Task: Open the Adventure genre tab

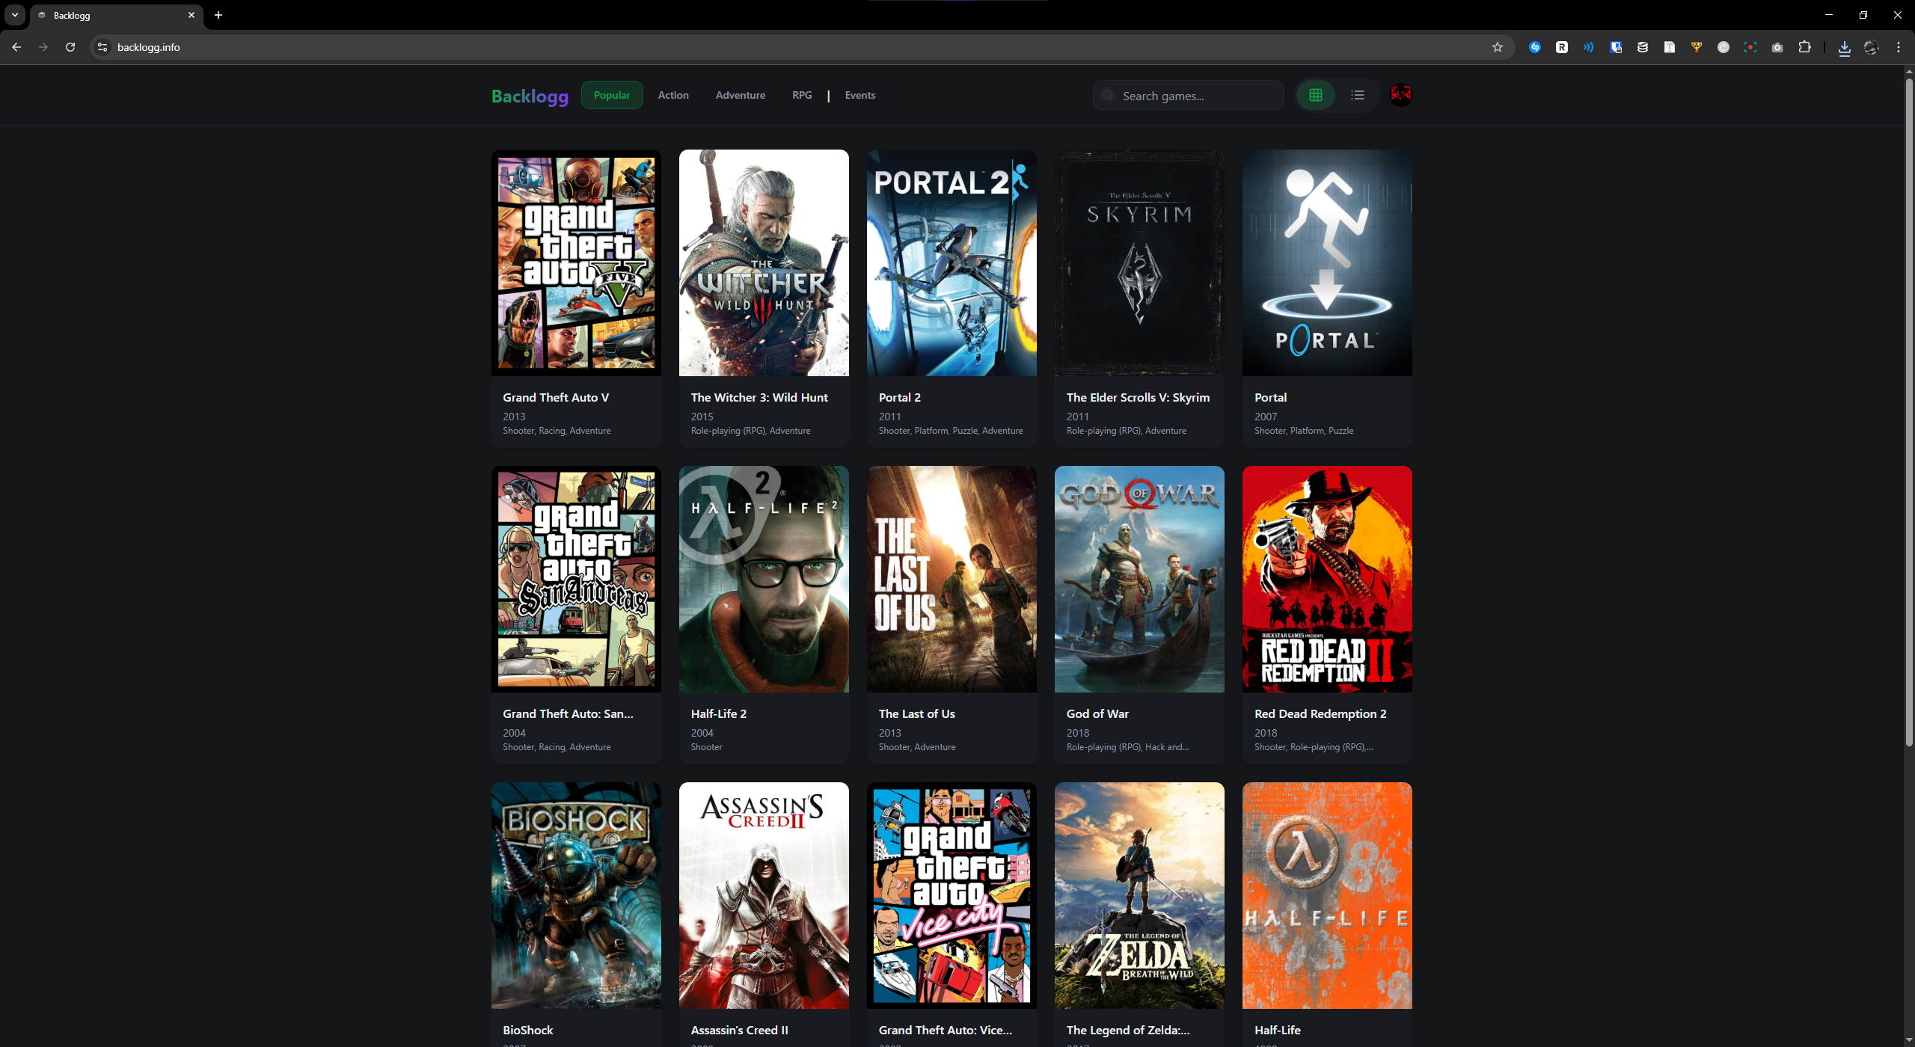Action: tap(740, 95)
